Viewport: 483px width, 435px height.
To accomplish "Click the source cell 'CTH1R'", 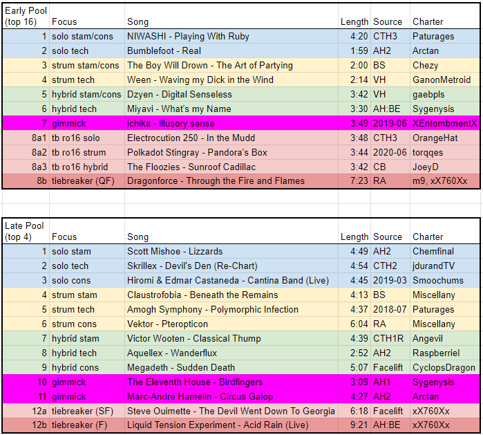I will [x=390, y=338].
